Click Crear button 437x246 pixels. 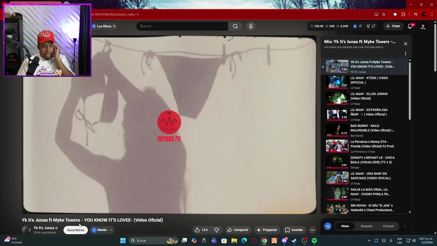[393, 26]
